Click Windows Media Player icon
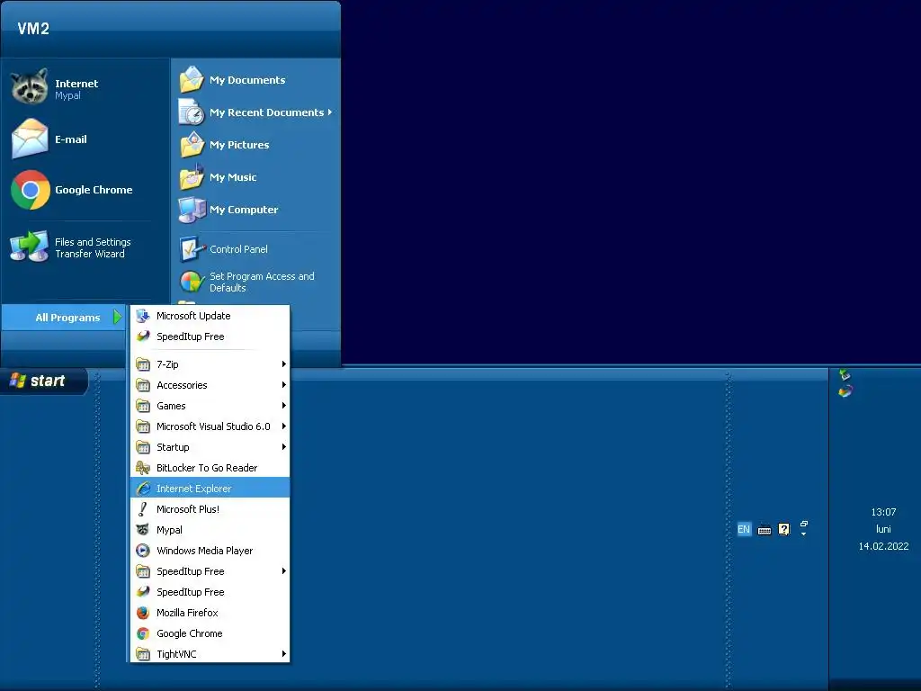Viewport: 921px width, 691px height. (x=143, y=551)
